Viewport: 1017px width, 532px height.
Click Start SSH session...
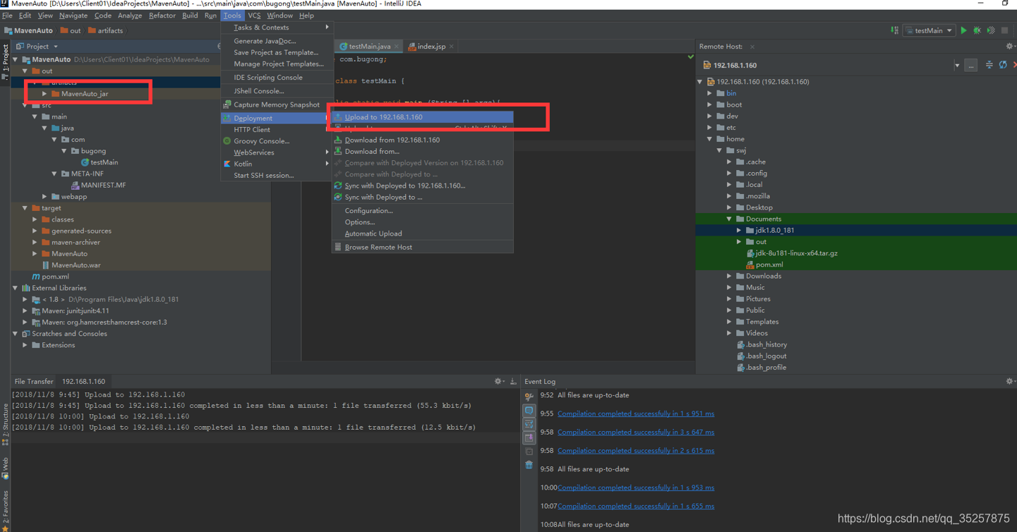(x=277, y=175)
